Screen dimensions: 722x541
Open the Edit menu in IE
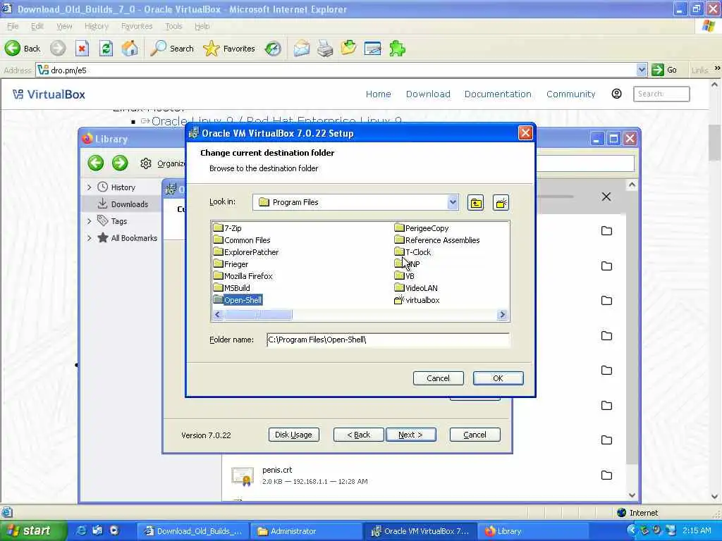[37, 26]
